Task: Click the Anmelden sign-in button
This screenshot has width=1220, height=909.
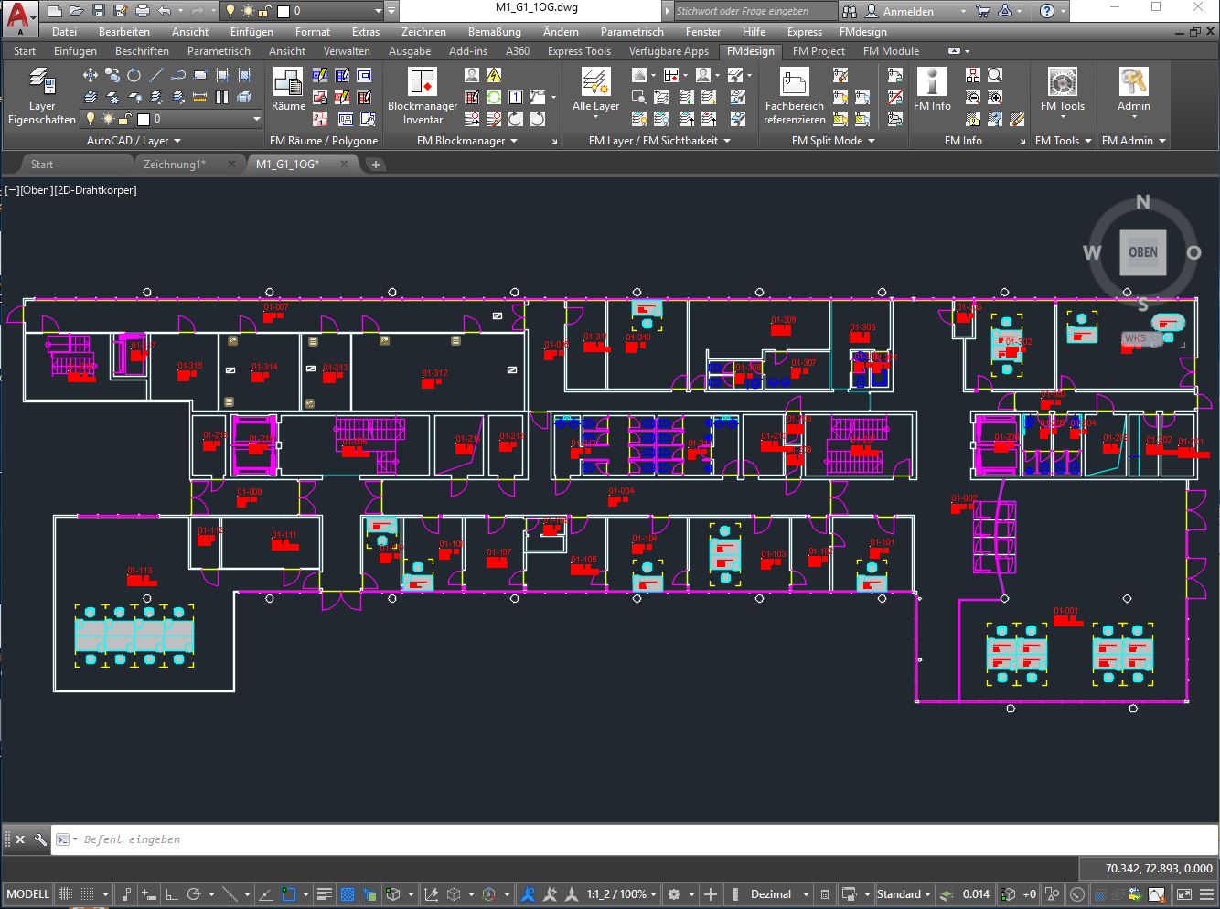Action: (x=908, y=11)
